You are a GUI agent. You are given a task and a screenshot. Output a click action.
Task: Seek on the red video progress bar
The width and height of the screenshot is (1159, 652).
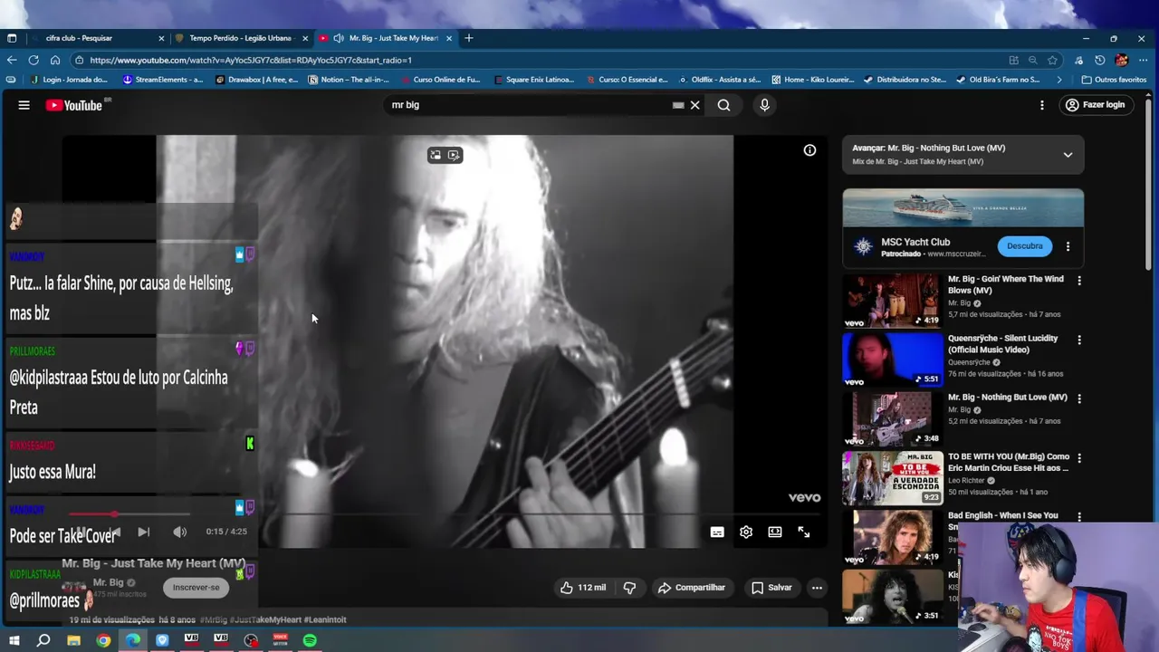444,513
